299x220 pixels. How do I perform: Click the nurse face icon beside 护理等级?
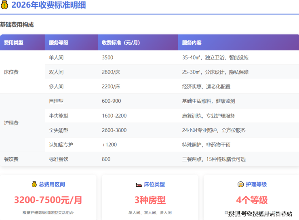(240, 184)
